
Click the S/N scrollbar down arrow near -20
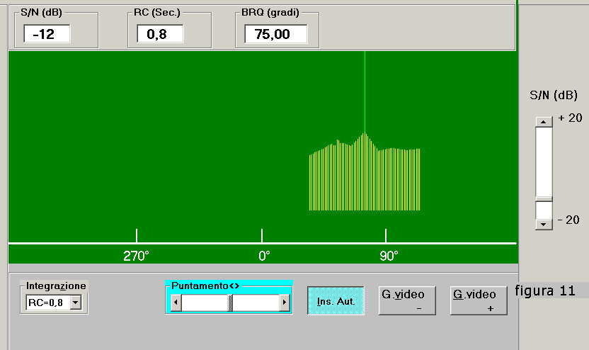tap(544, 224)
